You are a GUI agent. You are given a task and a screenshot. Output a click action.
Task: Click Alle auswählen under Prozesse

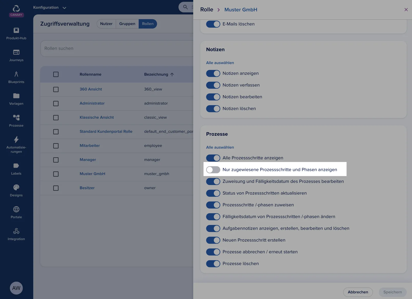(x=220, y=147)
